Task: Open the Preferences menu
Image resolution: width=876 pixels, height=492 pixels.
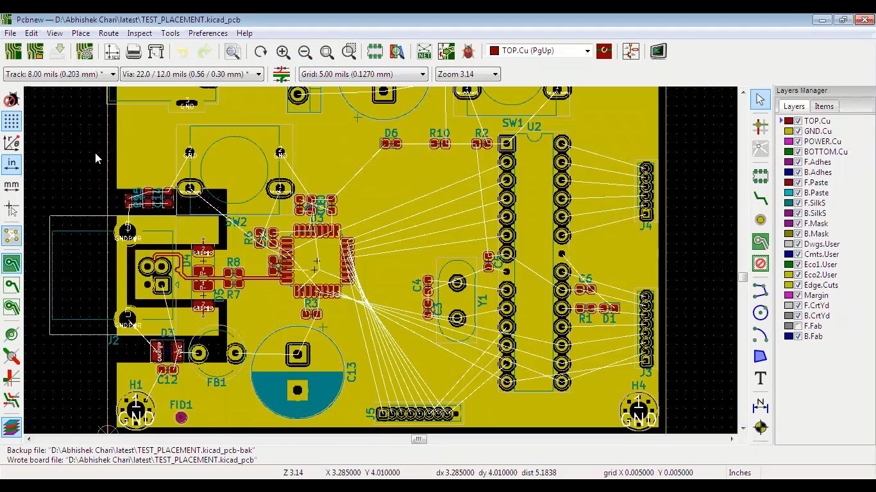Action: point(208,33)
